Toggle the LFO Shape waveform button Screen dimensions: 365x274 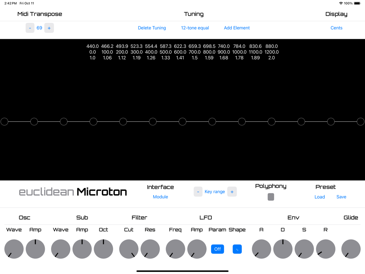[237, 249]
